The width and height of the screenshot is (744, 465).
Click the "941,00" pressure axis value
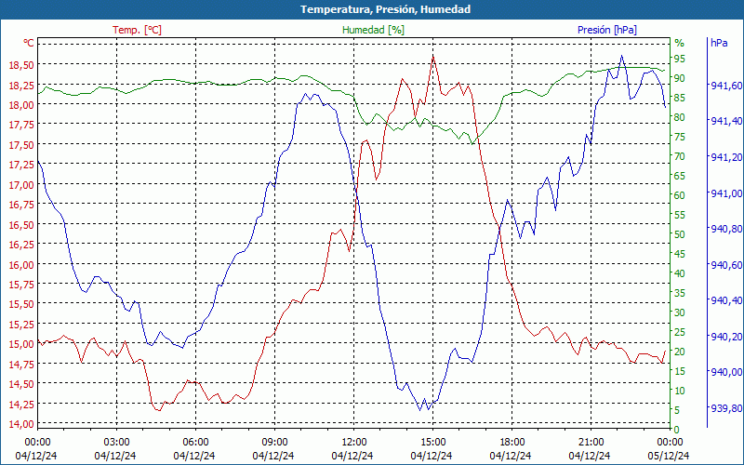click(726, 193)
